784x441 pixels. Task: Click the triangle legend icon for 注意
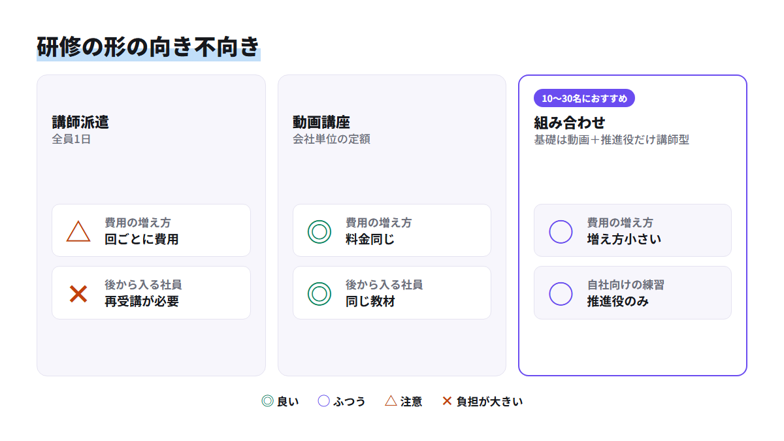pyautogui.click(x=391, y=401)
